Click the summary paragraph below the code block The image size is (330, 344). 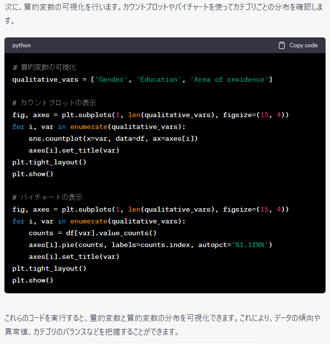tap(162, 325)
